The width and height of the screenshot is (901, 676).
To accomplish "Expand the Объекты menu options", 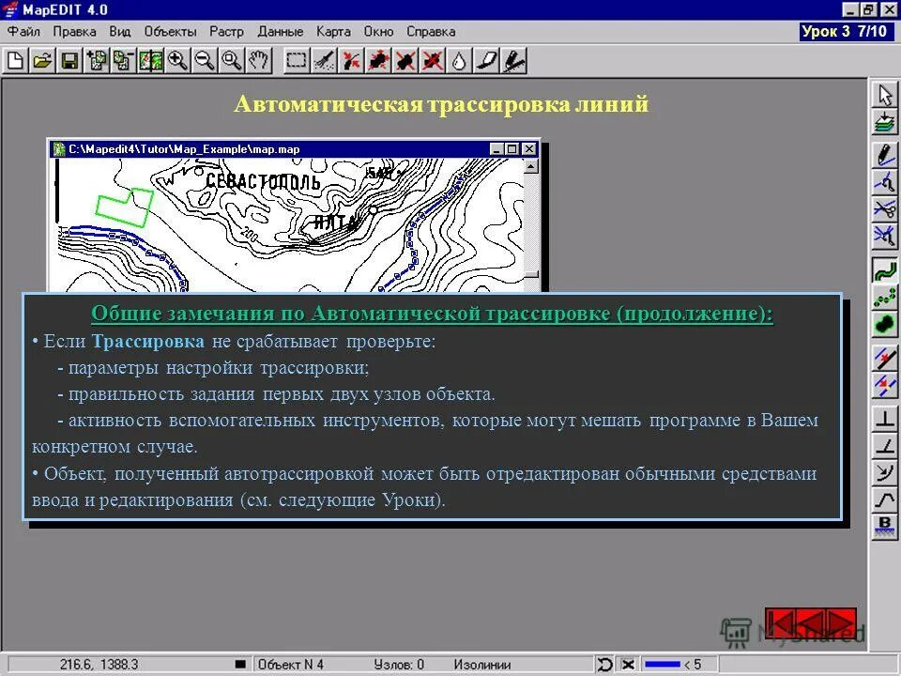I will [168, 31].
